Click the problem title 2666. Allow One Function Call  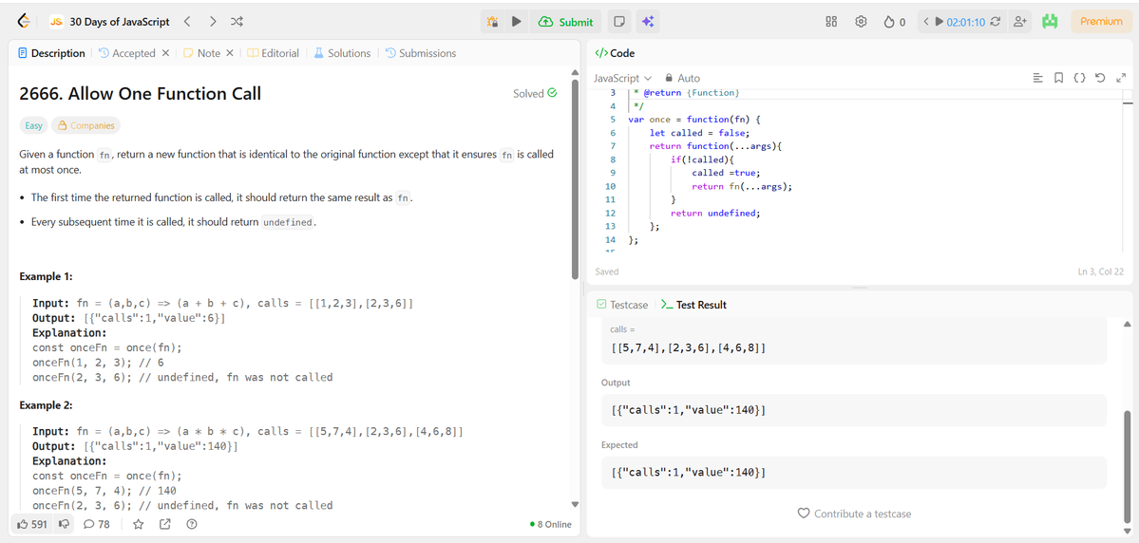pos(141,94)
